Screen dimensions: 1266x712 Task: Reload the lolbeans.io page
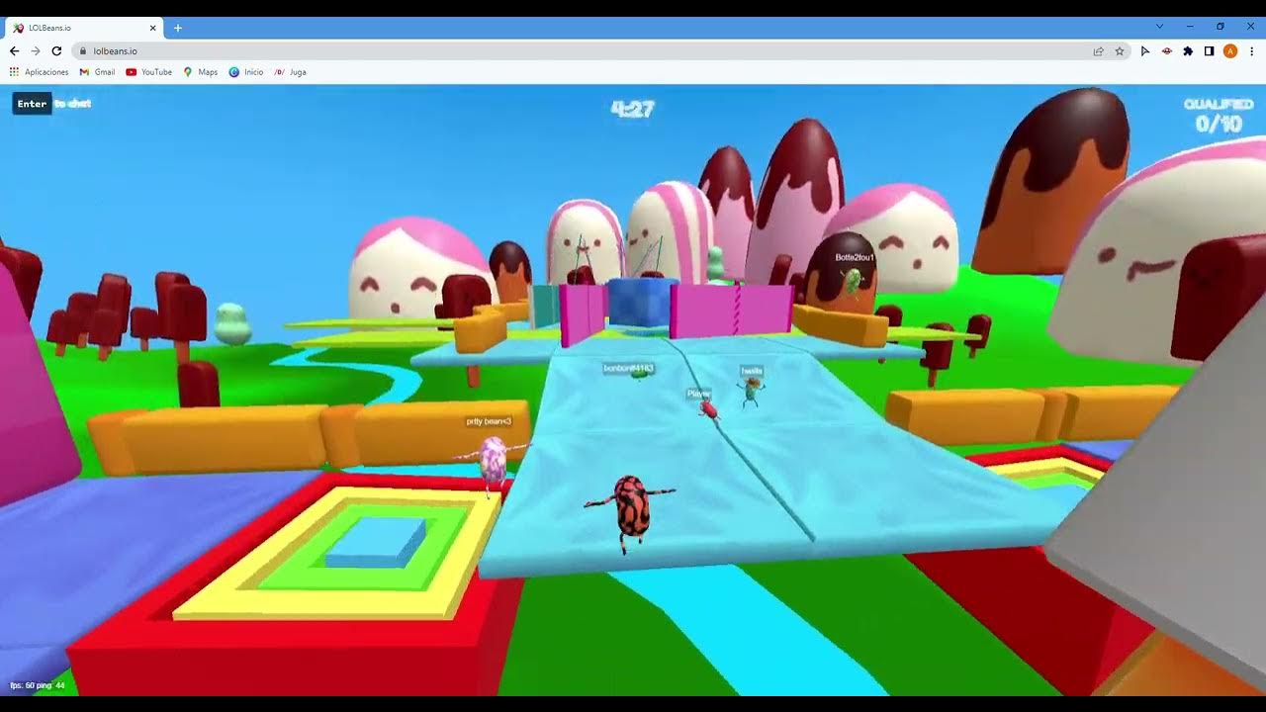(x=56, y=51)
